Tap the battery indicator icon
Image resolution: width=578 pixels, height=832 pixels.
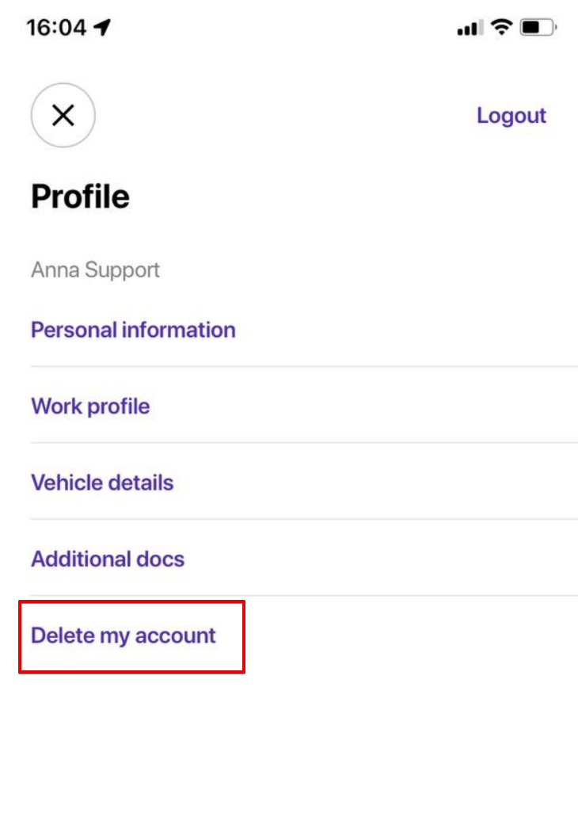click(x=538, y=28)
